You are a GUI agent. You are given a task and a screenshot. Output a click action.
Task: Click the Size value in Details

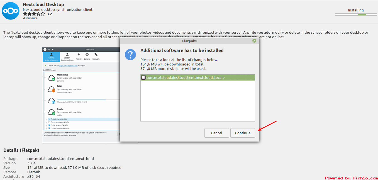74,167
